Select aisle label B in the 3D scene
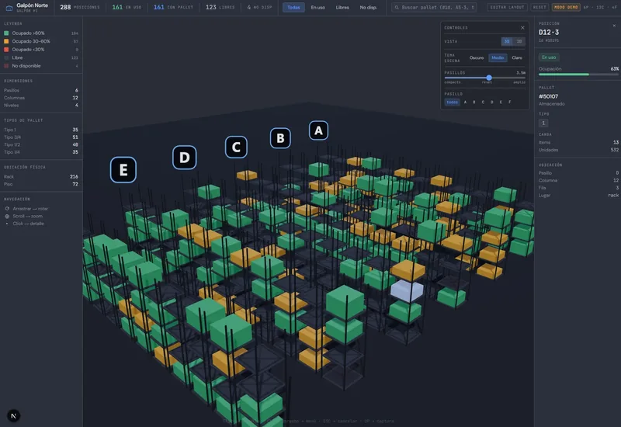This screenshot has width=621, height=427. (280, 138)
